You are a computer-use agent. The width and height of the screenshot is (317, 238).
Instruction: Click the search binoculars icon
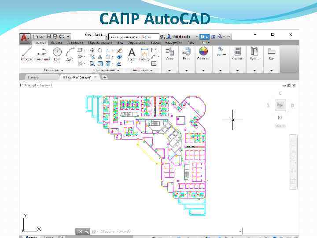(x=162, y=37)
